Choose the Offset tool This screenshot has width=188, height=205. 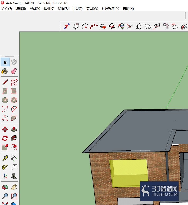pos(14,147)
